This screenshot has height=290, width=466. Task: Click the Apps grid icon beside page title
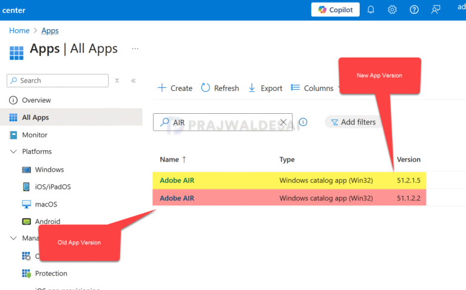(16, 53)
